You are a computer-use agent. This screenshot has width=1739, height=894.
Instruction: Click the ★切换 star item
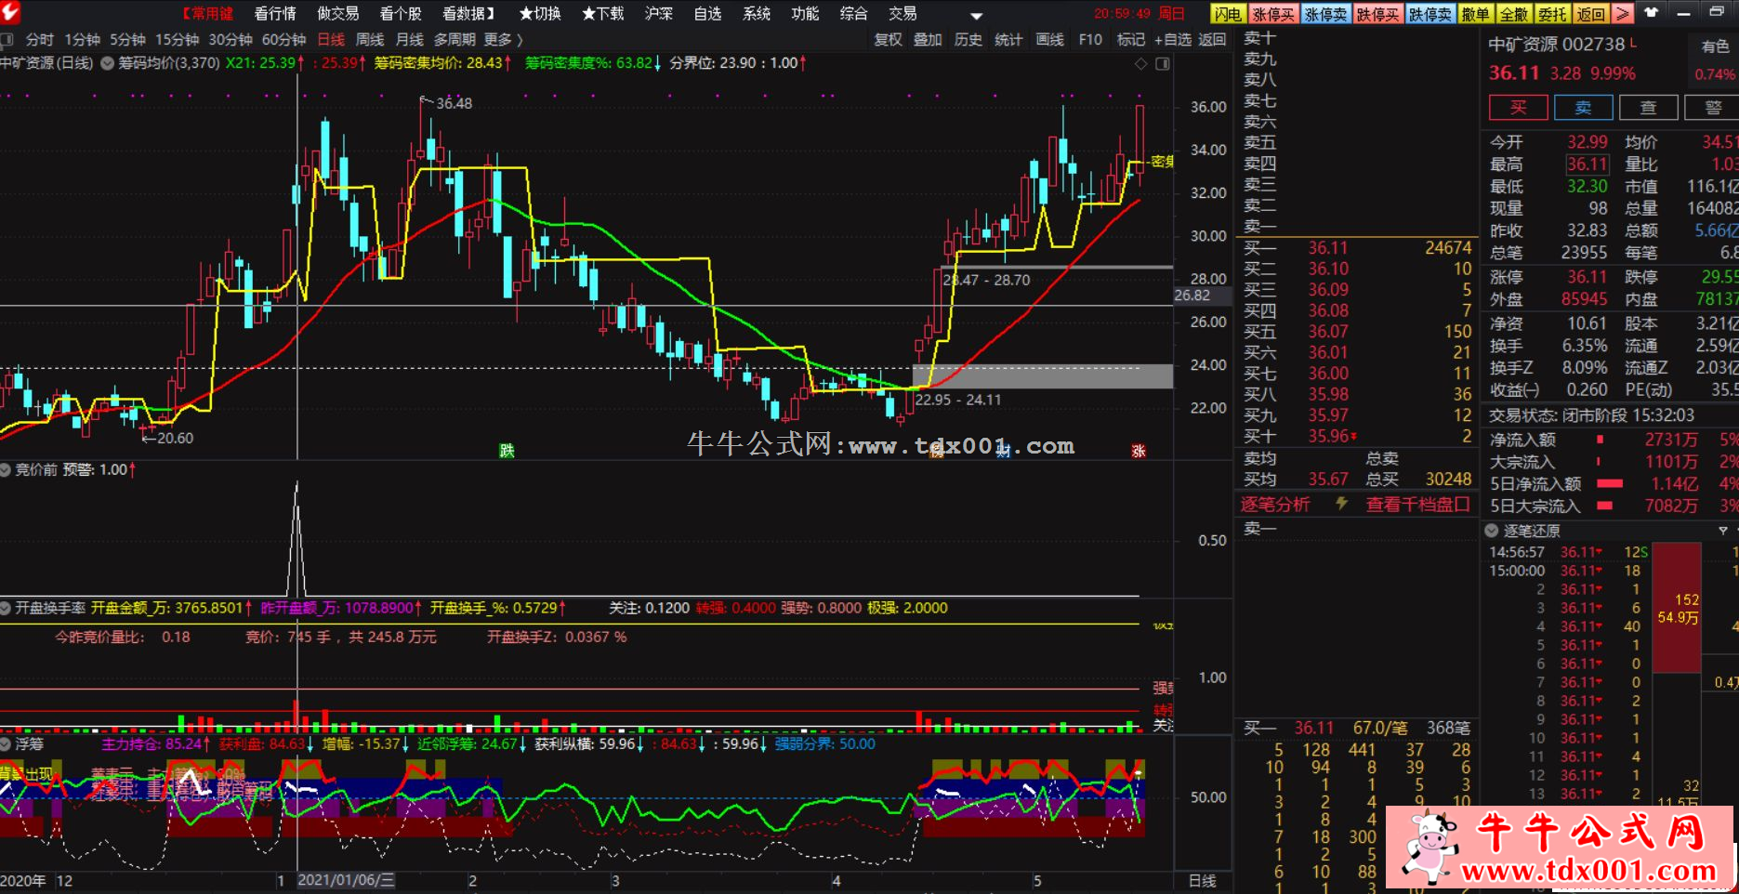540,13
